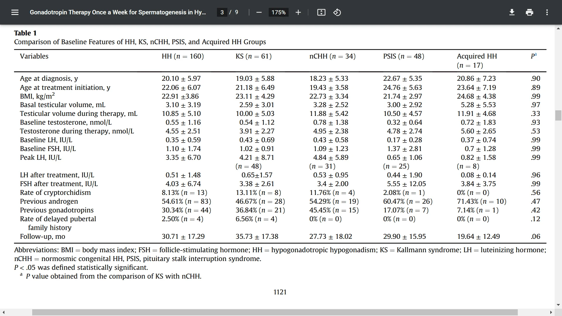This screenshot has height=316, width=562.
Task: Click the 'Previous gonadotropins' row label
Action: (57, 210)
